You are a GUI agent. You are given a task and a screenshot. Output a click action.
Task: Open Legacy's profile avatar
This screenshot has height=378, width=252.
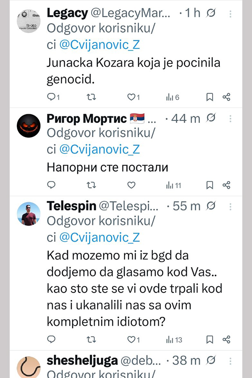[29, 20]
